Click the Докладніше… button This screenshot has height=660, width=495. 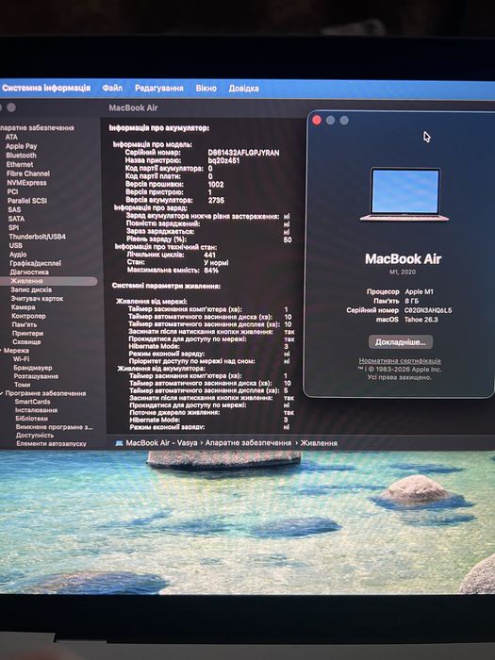pos(401,342)
